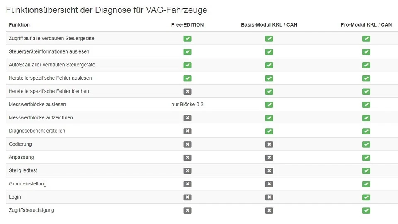The image size is (398, 224).
Task: Click the Basis-Modul check for Diagnosebericht erstellen
Action: tap(269, 131)
